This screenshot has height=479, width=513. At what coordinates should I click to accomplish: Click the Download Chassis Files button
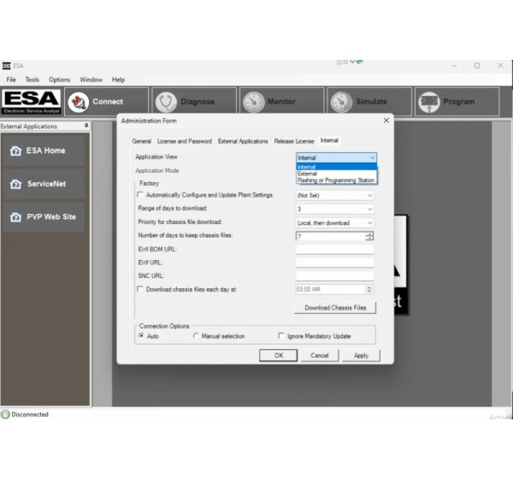pyautogui.click(x=334, y=308)
